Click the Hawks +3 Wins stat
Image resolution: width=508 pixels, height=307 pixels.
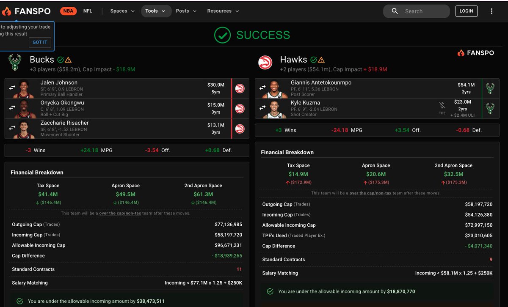286,130
